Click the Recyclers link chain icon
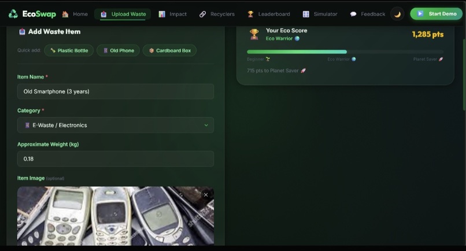This screenshot has height=251, width=466. 203,14
